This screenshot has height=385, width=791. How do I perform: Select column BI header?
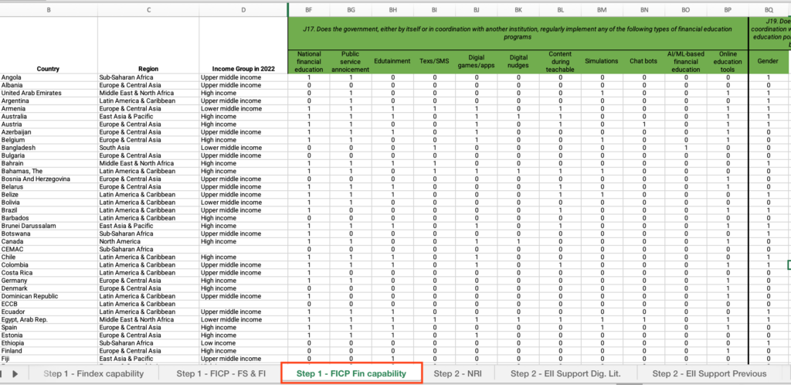point(434,9)
